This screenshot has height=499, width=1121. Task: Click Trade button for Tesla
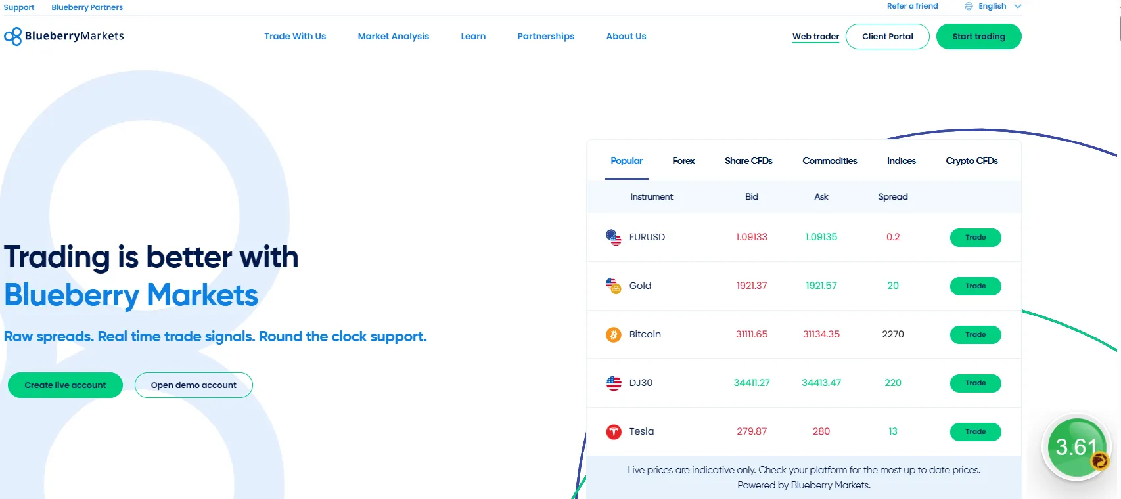point(975,432)
